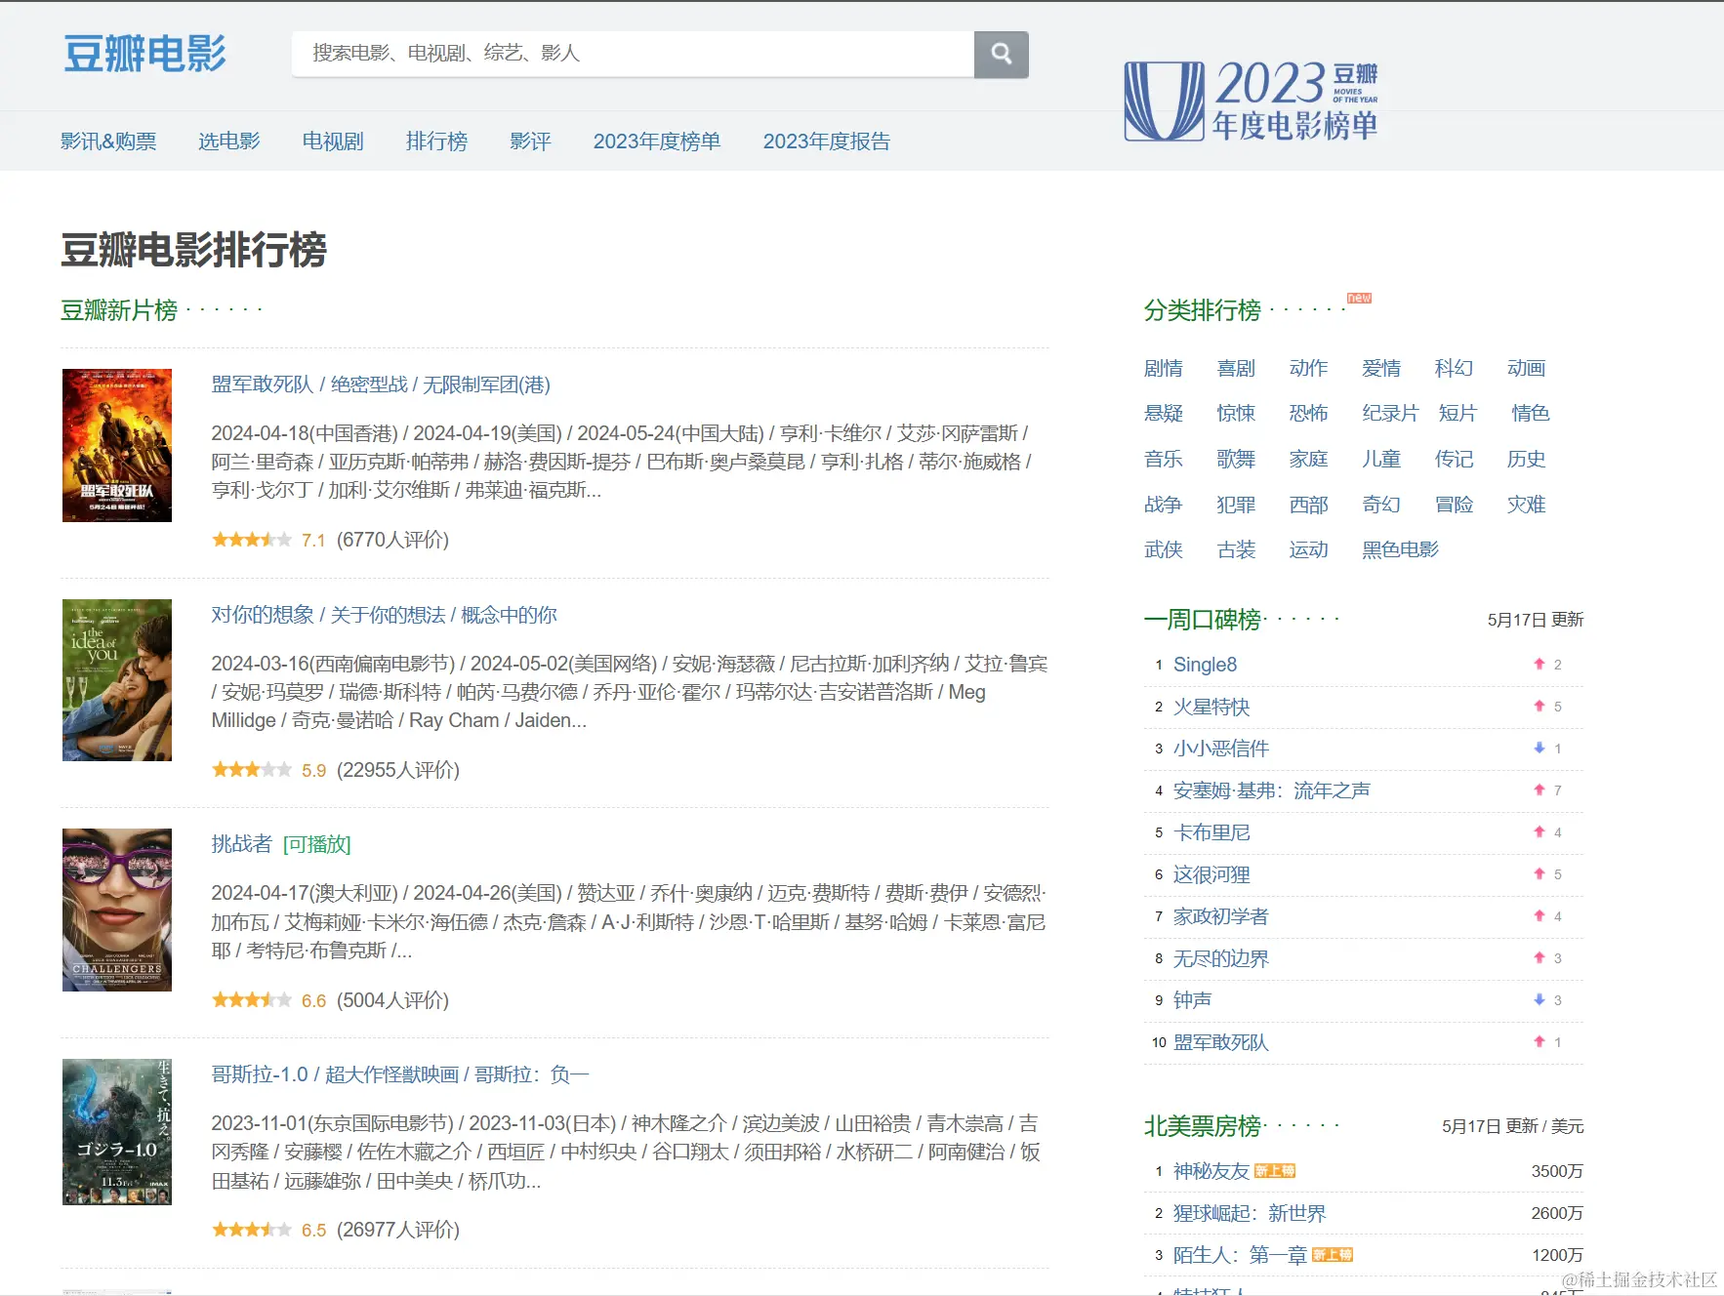Select the 冒险 category
Image resolution: width=1724 pixels, height=1296 pixels.
point(1454,505)
